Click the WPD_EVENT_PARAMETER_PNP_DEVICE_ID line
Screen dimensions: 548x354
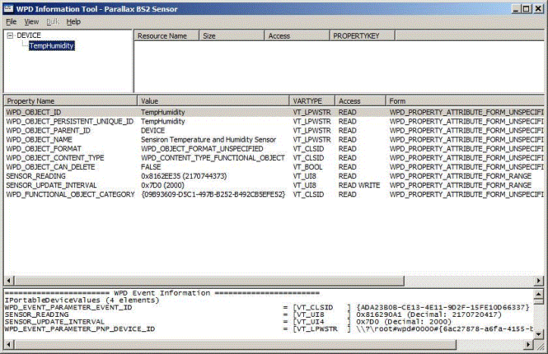(x=269, y=329)
